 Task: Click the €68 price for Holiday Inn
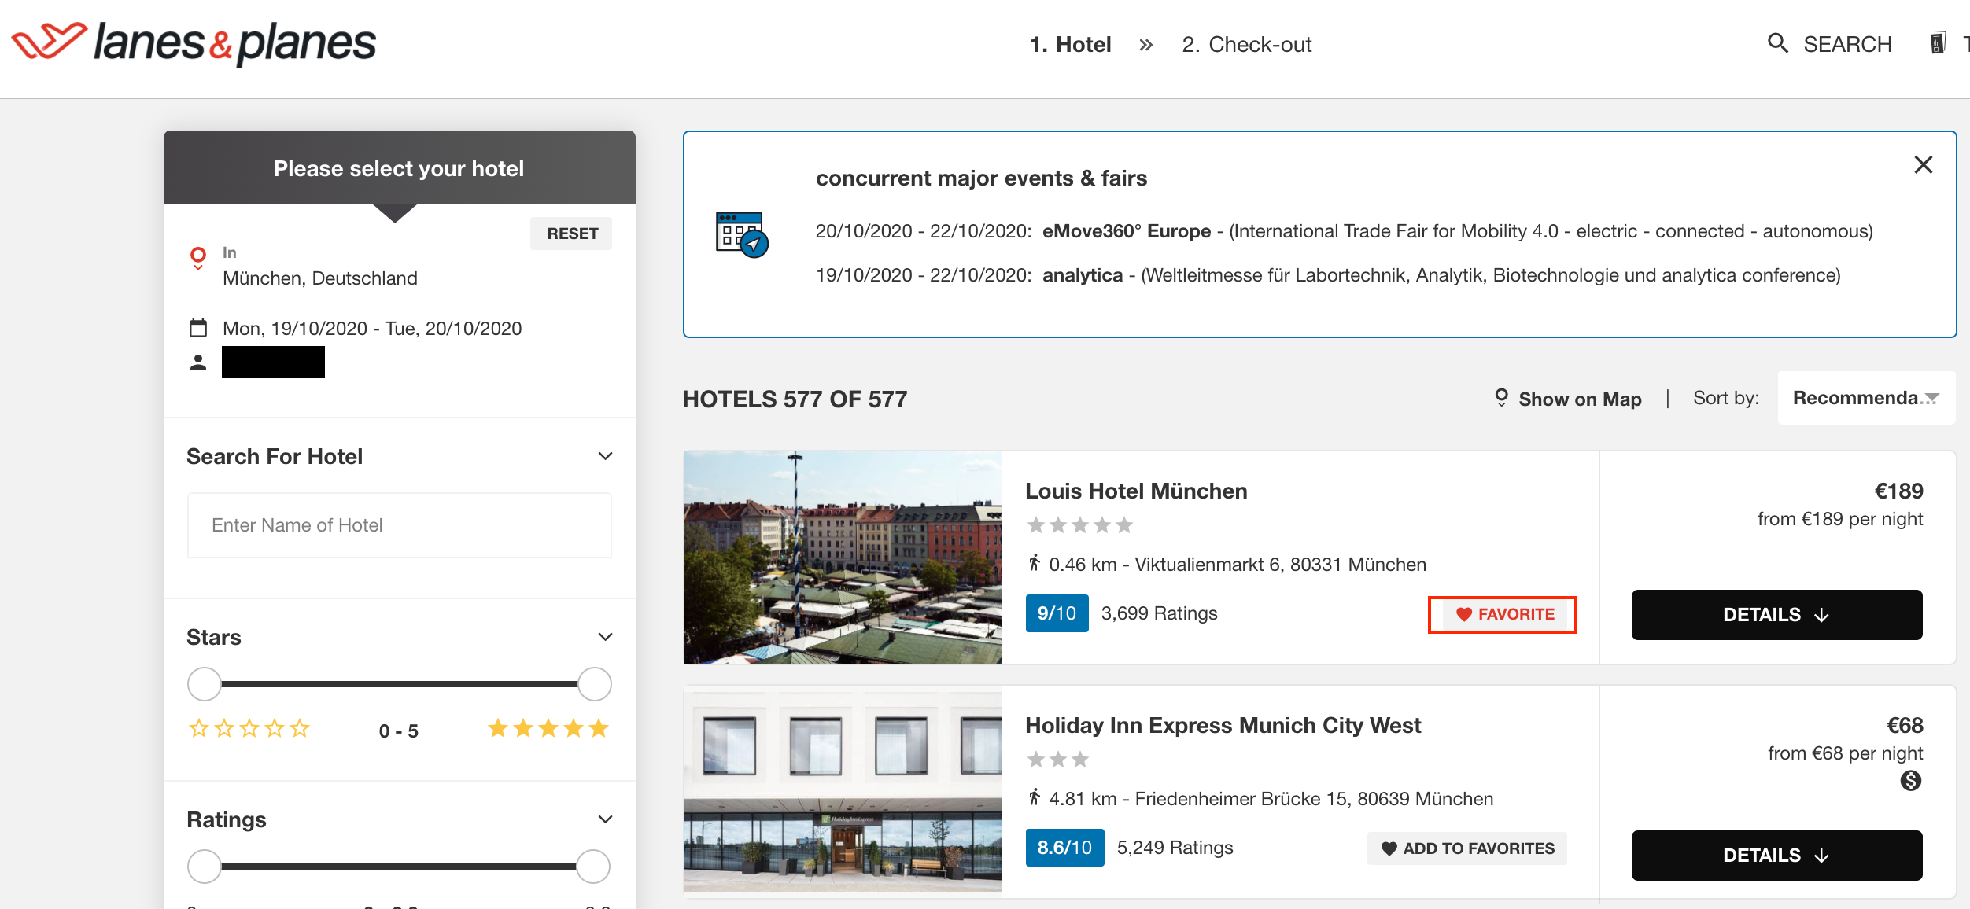pos(1905,725)
